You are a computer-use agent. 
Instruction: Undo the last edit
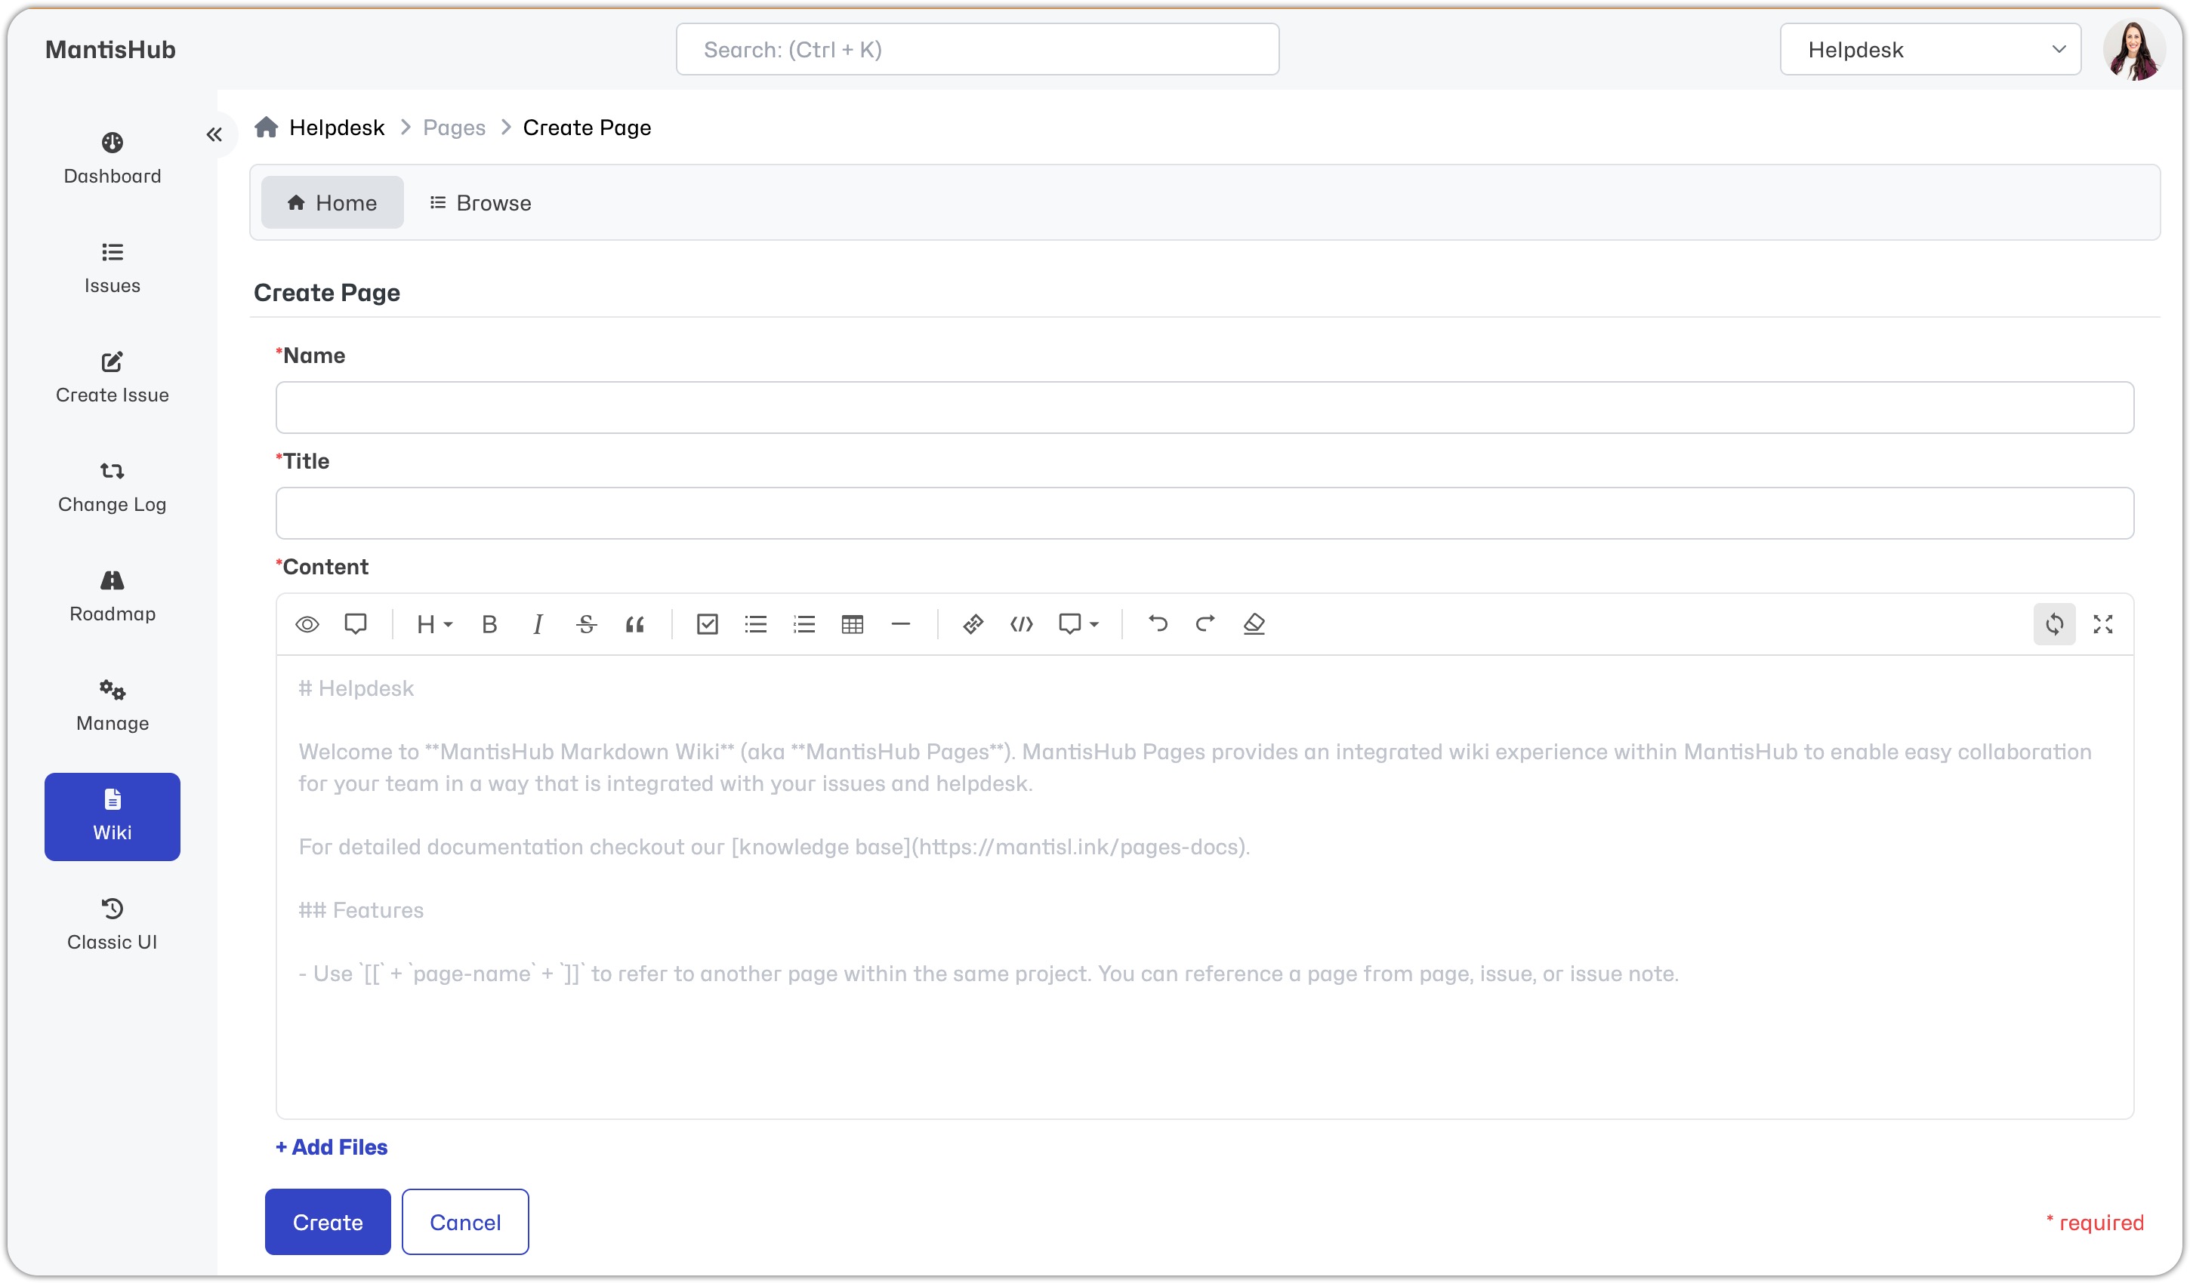[1158, 623]
